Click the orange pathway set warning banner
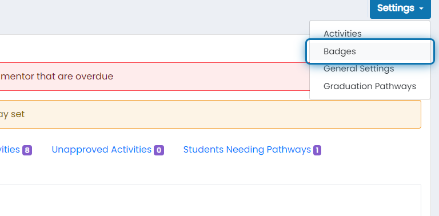The width and height of the screenshot is (439, 216). coord(210,114)
